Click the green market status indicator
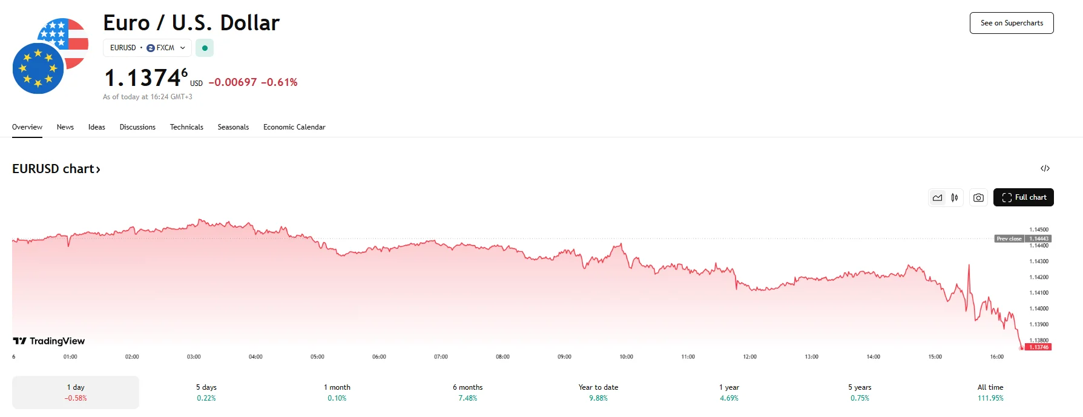Image resolution: width=1083 pixels, height=417 pixels. (205, 48)
